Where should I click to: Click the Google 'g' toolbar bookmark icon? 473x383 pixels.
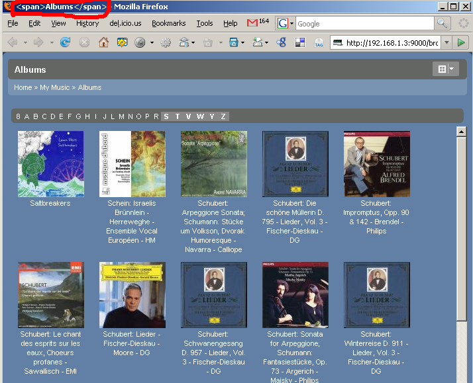[281, 42]
